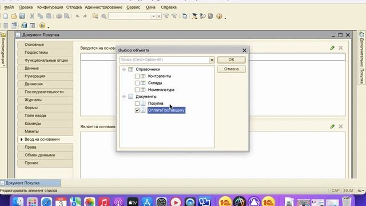Clear the search field in Выбор объекта dialog

(212, 60)
